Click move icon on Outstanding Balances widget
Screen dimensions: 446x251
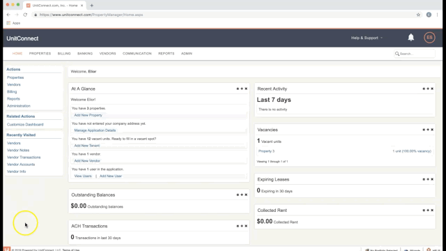tap(242, 195)
